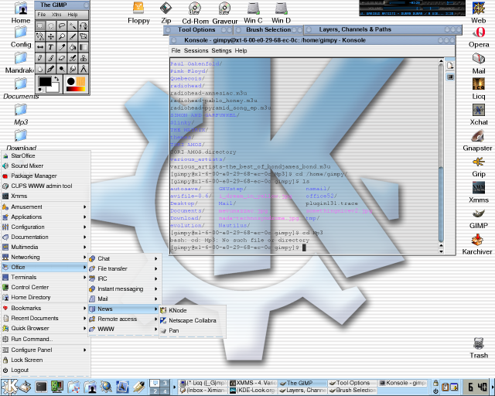495x396 pixels.
Task: Expand the Applications submenu
Action: tap(45, 217)
